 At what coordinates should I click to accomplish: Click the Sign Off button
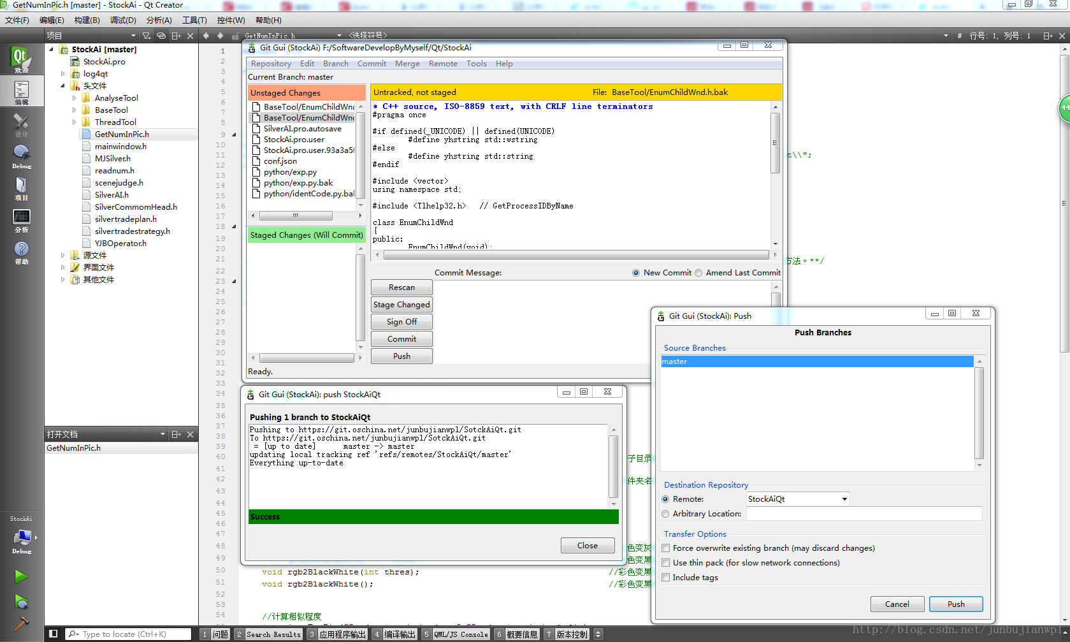(401, 322)
